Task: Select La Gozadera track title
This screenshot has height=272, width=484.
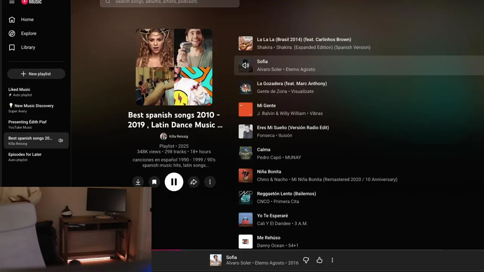Action: tap(292, 83)
